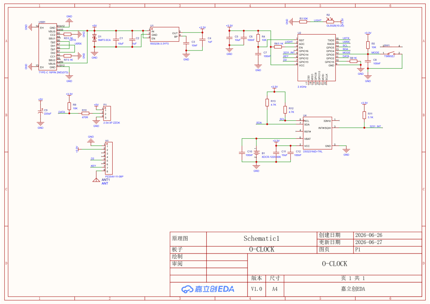Select the C9 220uF polarized capacitor symbol

click(40, 111)
